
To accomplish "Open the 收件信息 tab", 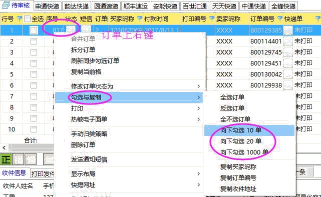I will pos(14,173).
